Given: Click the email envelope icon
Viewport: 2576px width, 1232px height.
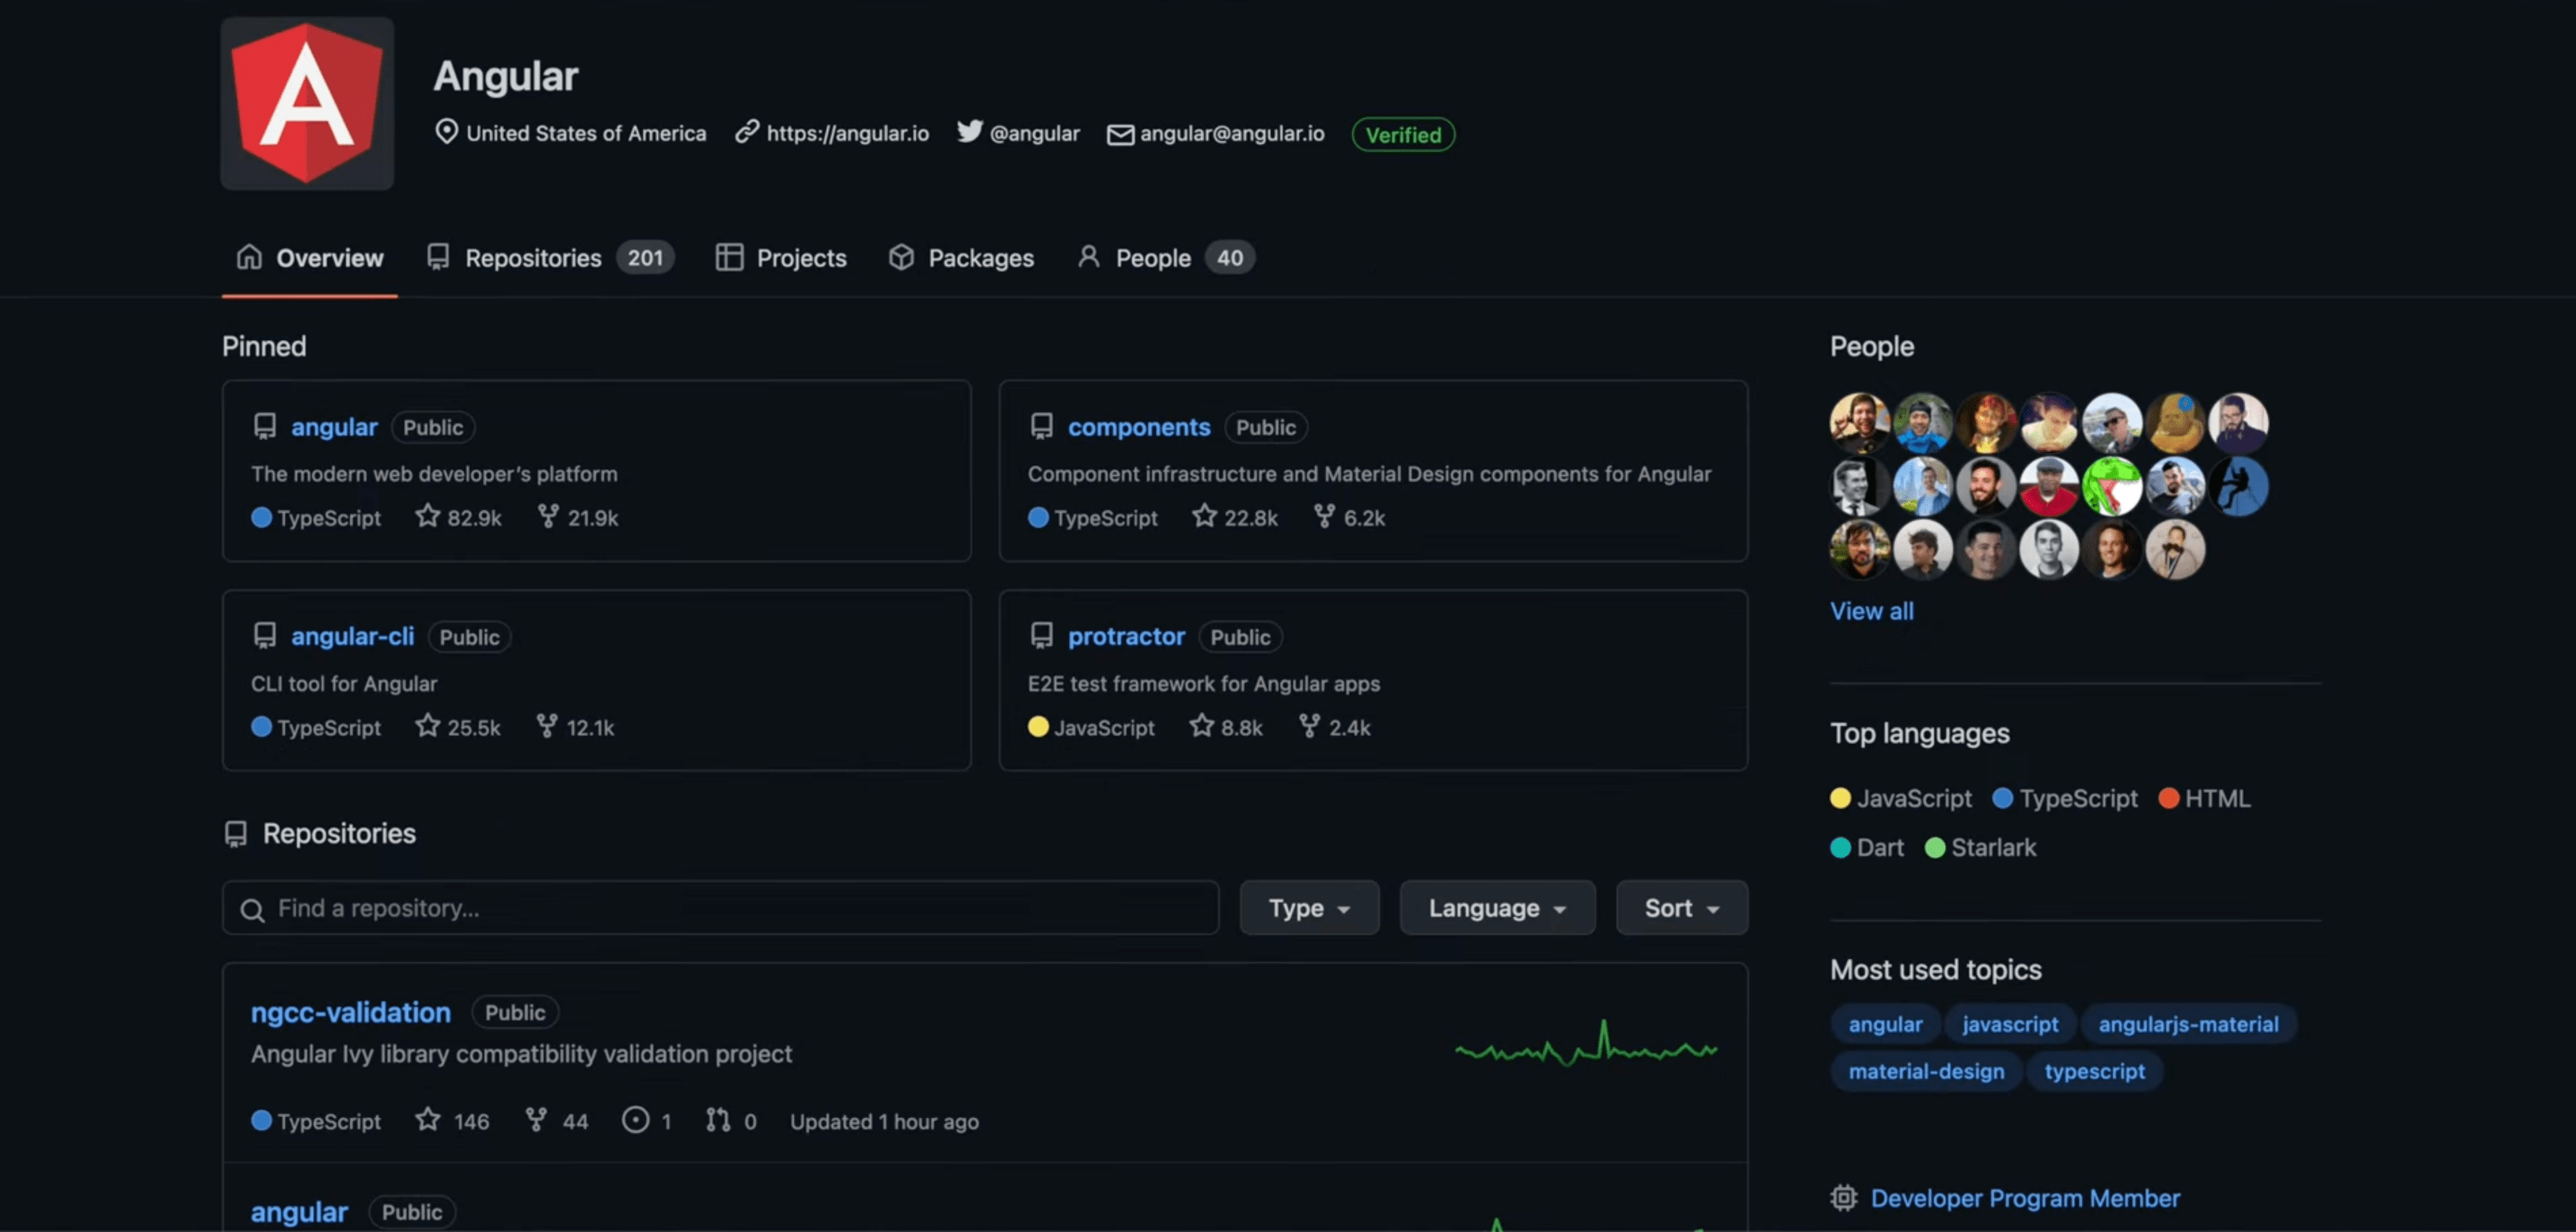Looking at the screenshot, I should (1120, 134).
